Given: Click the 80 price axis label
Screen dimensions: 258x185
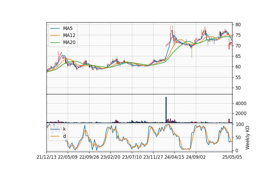Looking at the screenshot, I should [x=238, y=25].
